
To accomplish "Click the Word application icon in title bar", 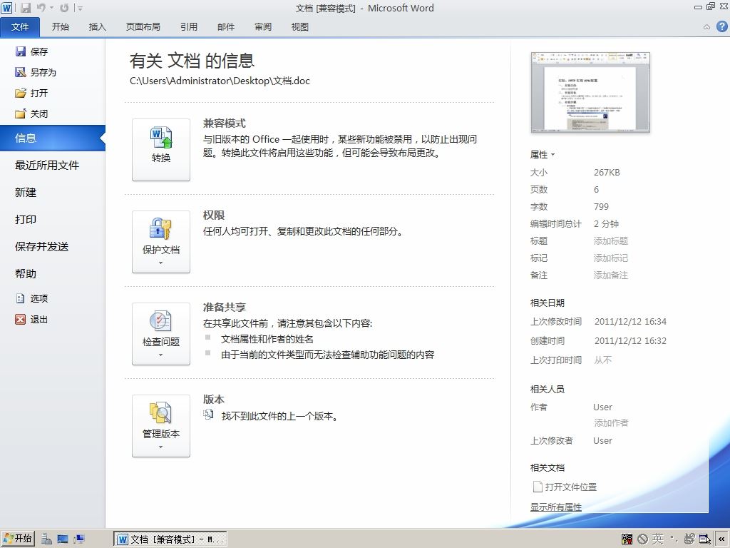I will (6, 8).
